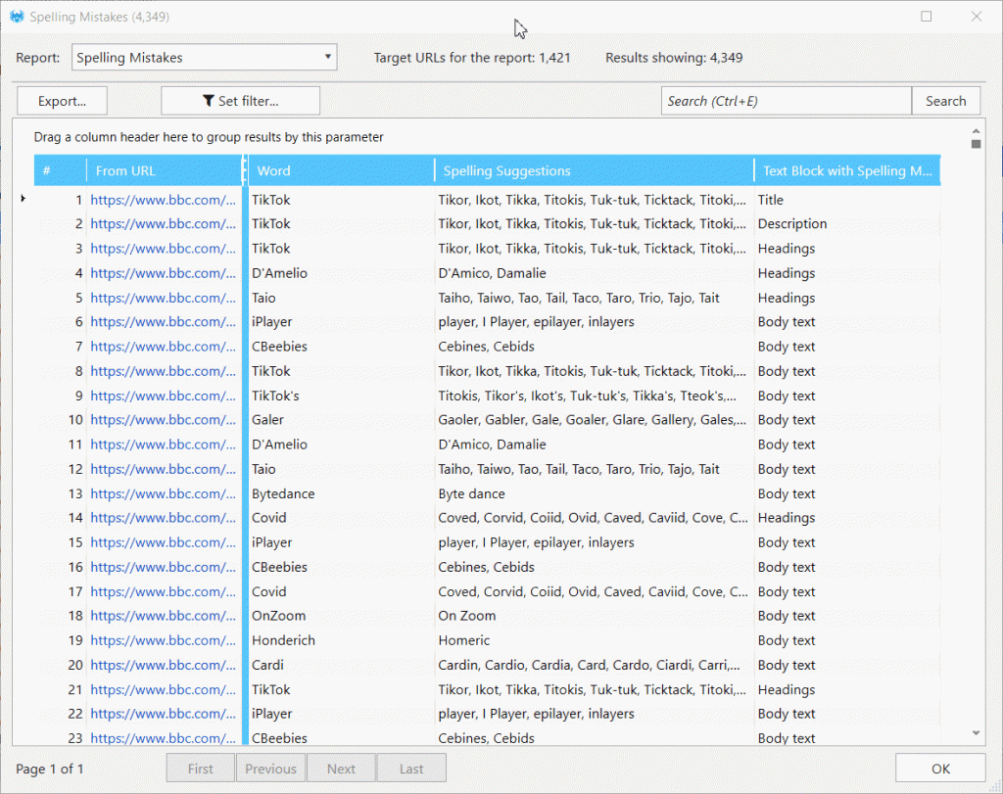Click the suggestions cell in row 10 for Galer
Screen dimensions: 1003x794
pyautogui.click(x=593, y=420)
